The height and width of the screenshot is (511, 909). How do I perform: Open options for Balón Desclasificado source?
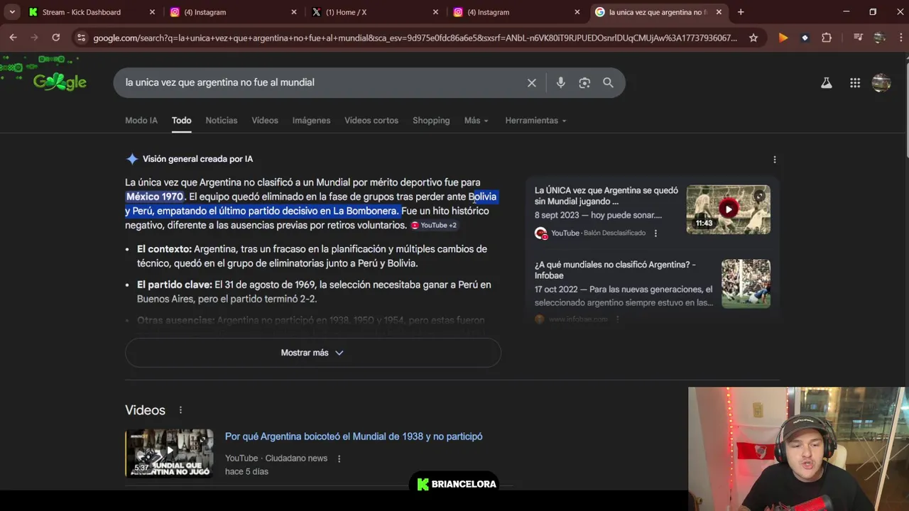click(655, 233)
